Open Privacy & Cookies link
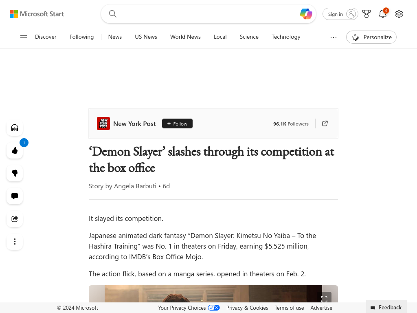 click(x=247, y=308)
